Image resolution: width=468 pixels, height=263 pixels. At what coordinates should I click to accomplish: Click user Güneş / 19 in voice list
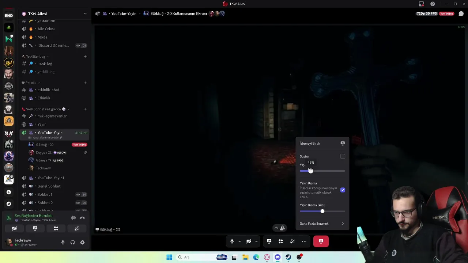click(58, 160)
